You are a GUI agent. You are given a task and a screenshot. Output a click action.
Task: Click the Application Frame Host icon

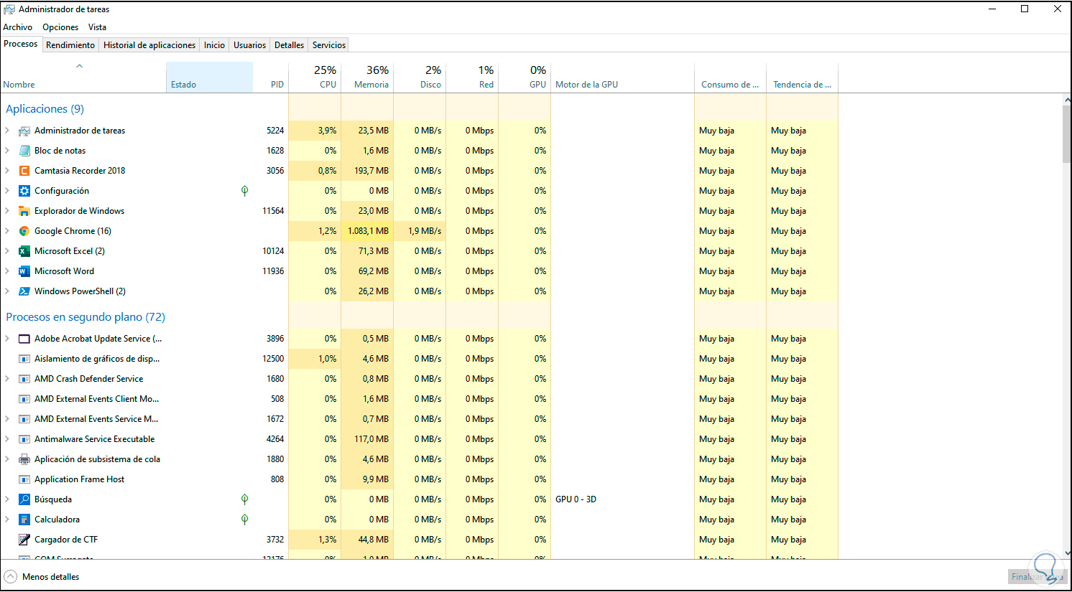point(24,479)
